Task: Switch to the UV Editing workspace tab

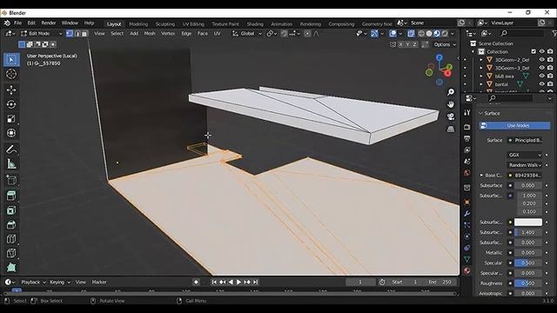Action: point(193,24)
